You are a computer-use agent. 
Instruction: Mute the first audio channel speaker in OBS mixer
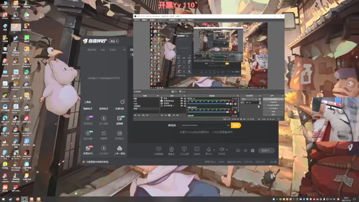pyautogui.click(x=232, y=104)
